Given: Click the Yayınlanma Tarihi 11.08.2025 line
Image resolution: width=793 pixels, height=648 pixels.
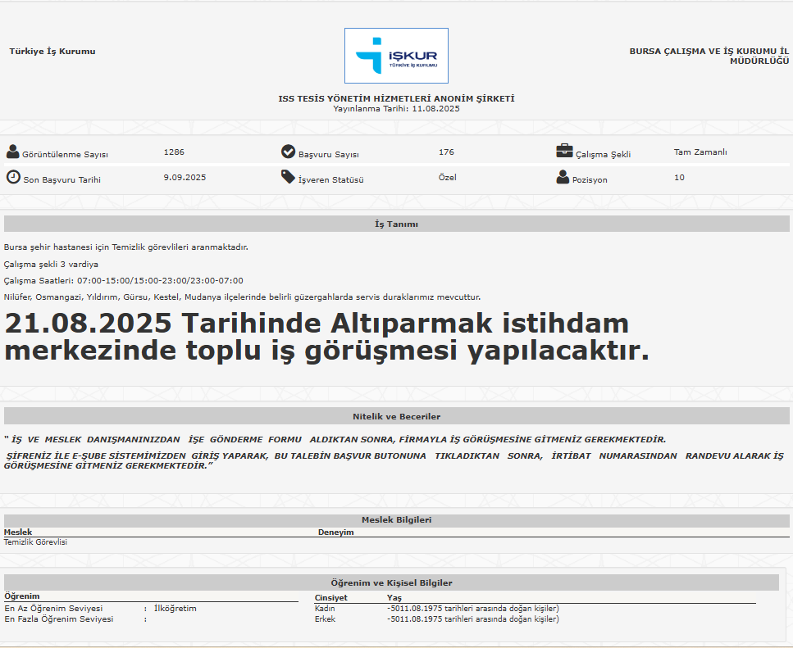Looking at the screenshot, I should (x=397, y=109).
